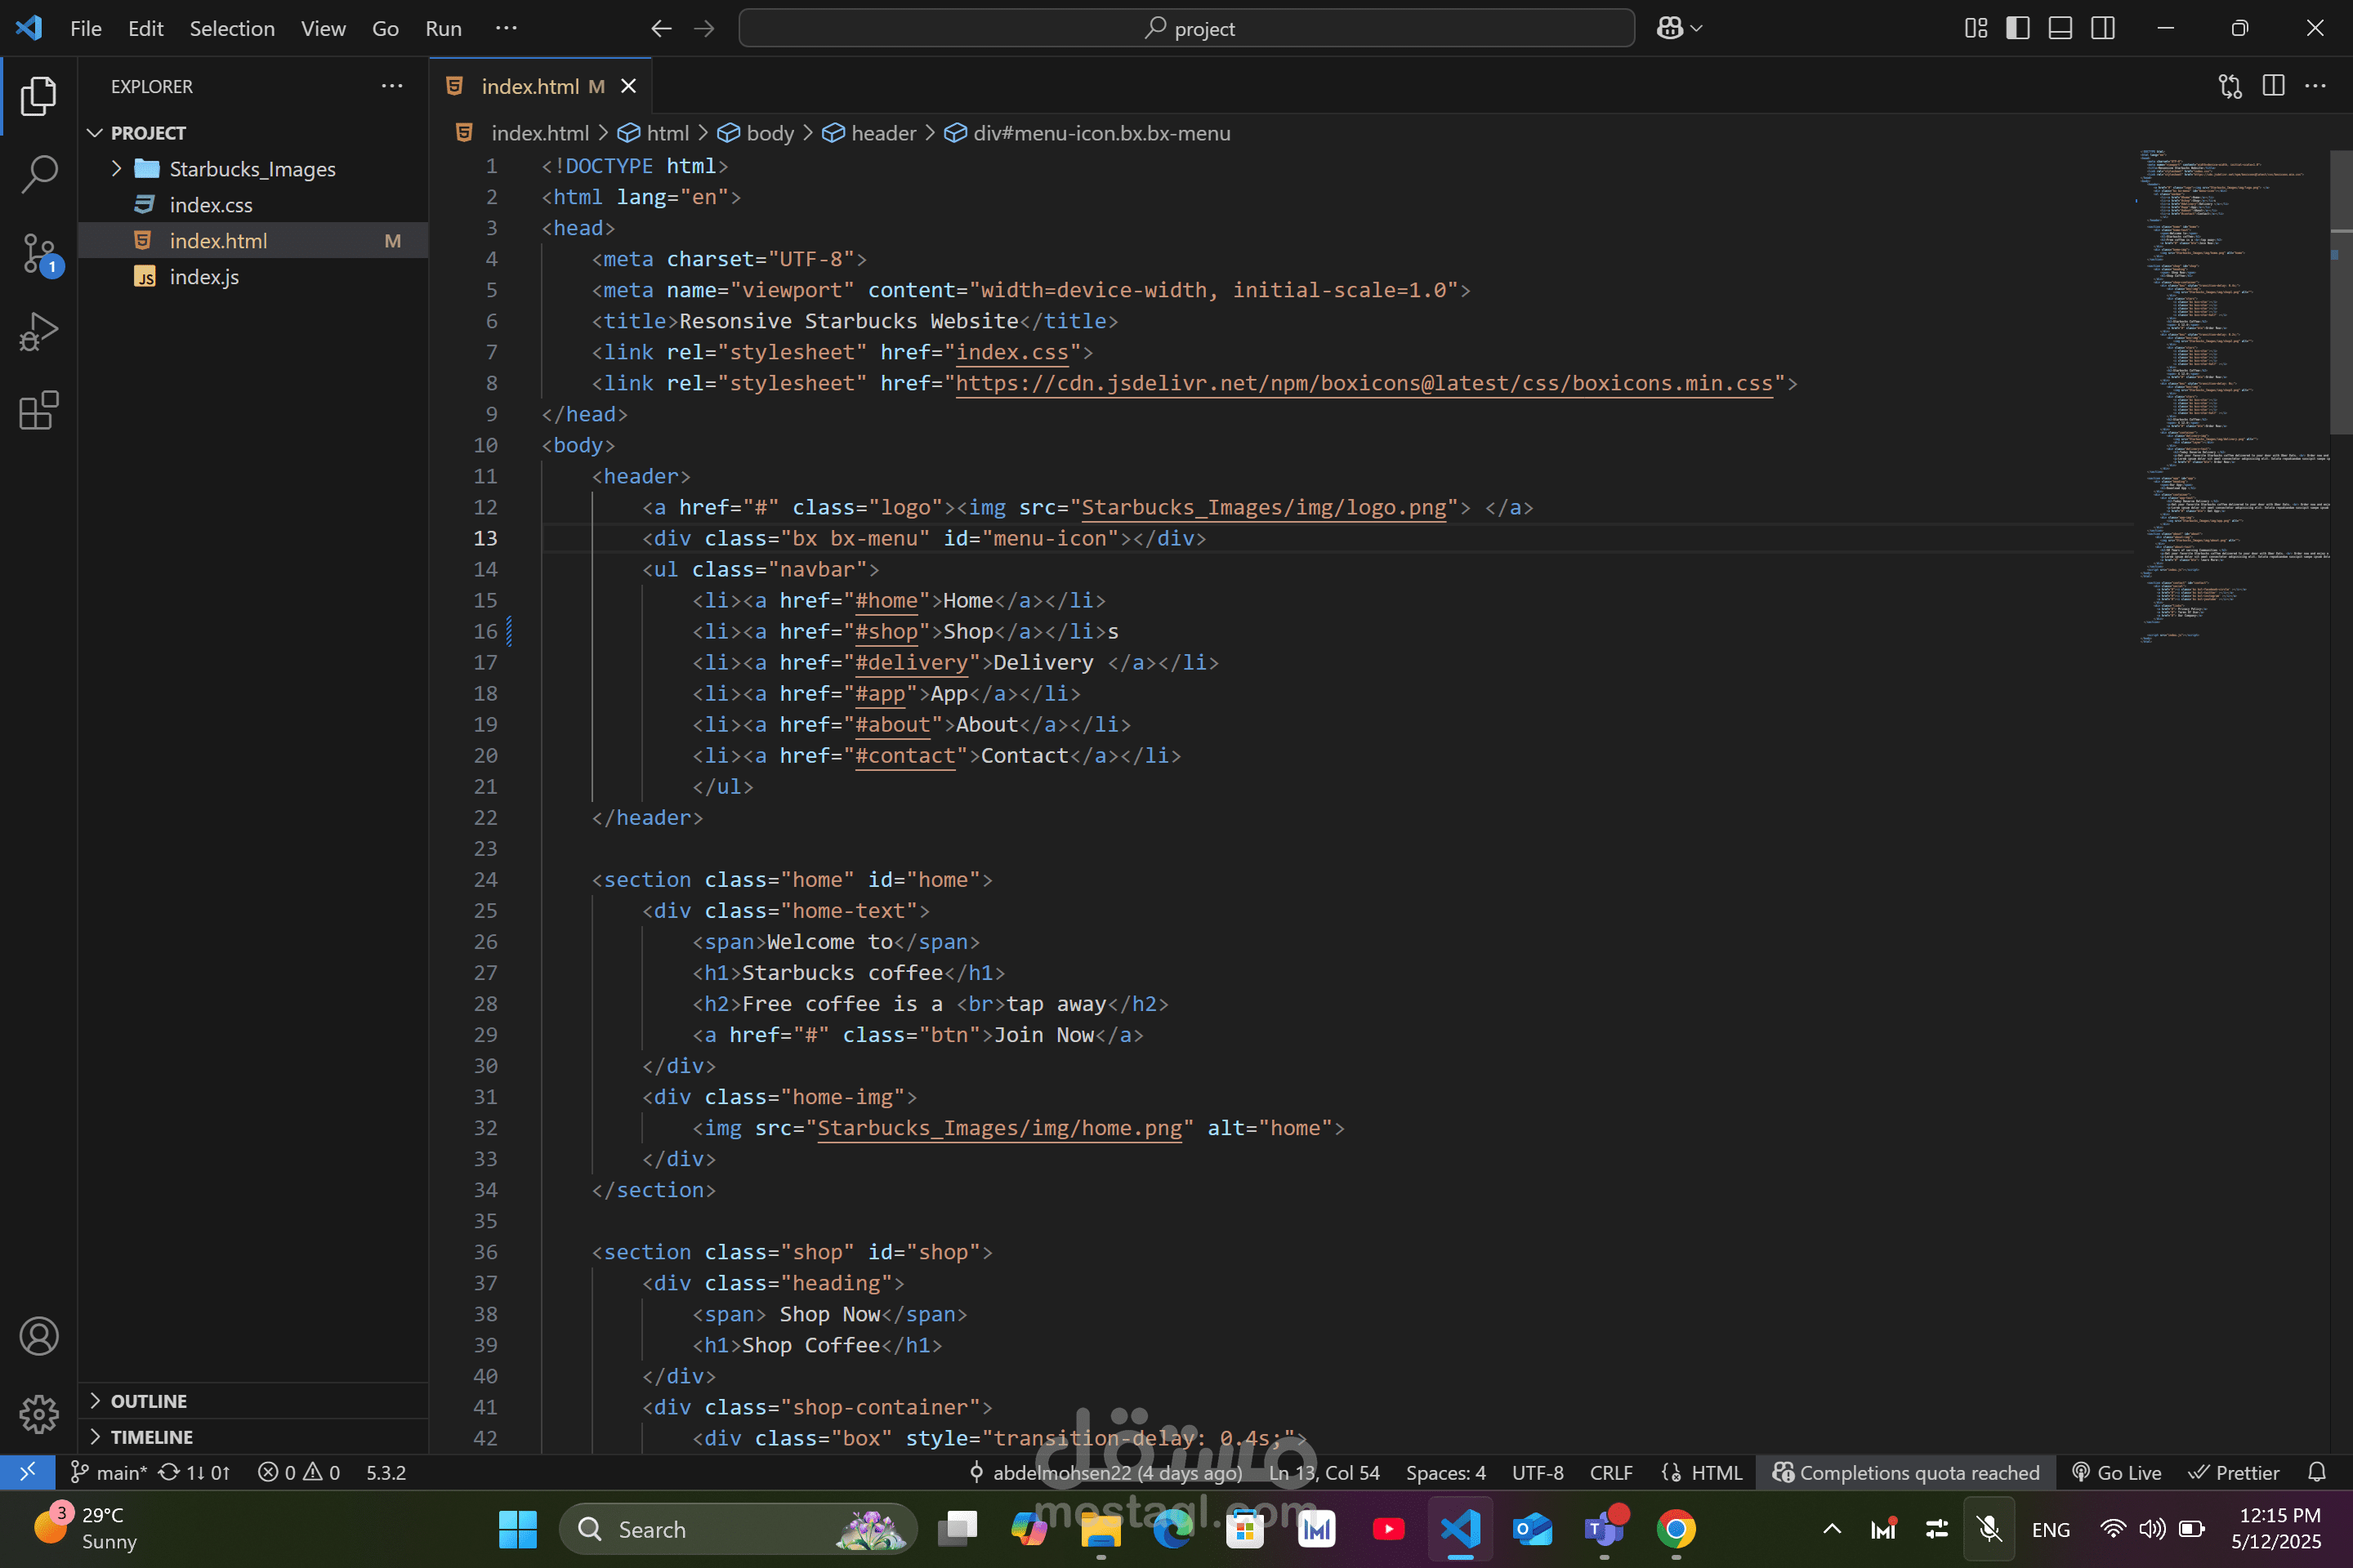This screenshot has width=2353, height=1568.
Task: Open Run and Debug view
Action: (39, 332)
